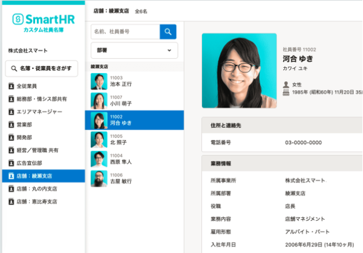Screen dimensions: 363x253
Task: Open 営業部 roster
Action: (44, 125)
